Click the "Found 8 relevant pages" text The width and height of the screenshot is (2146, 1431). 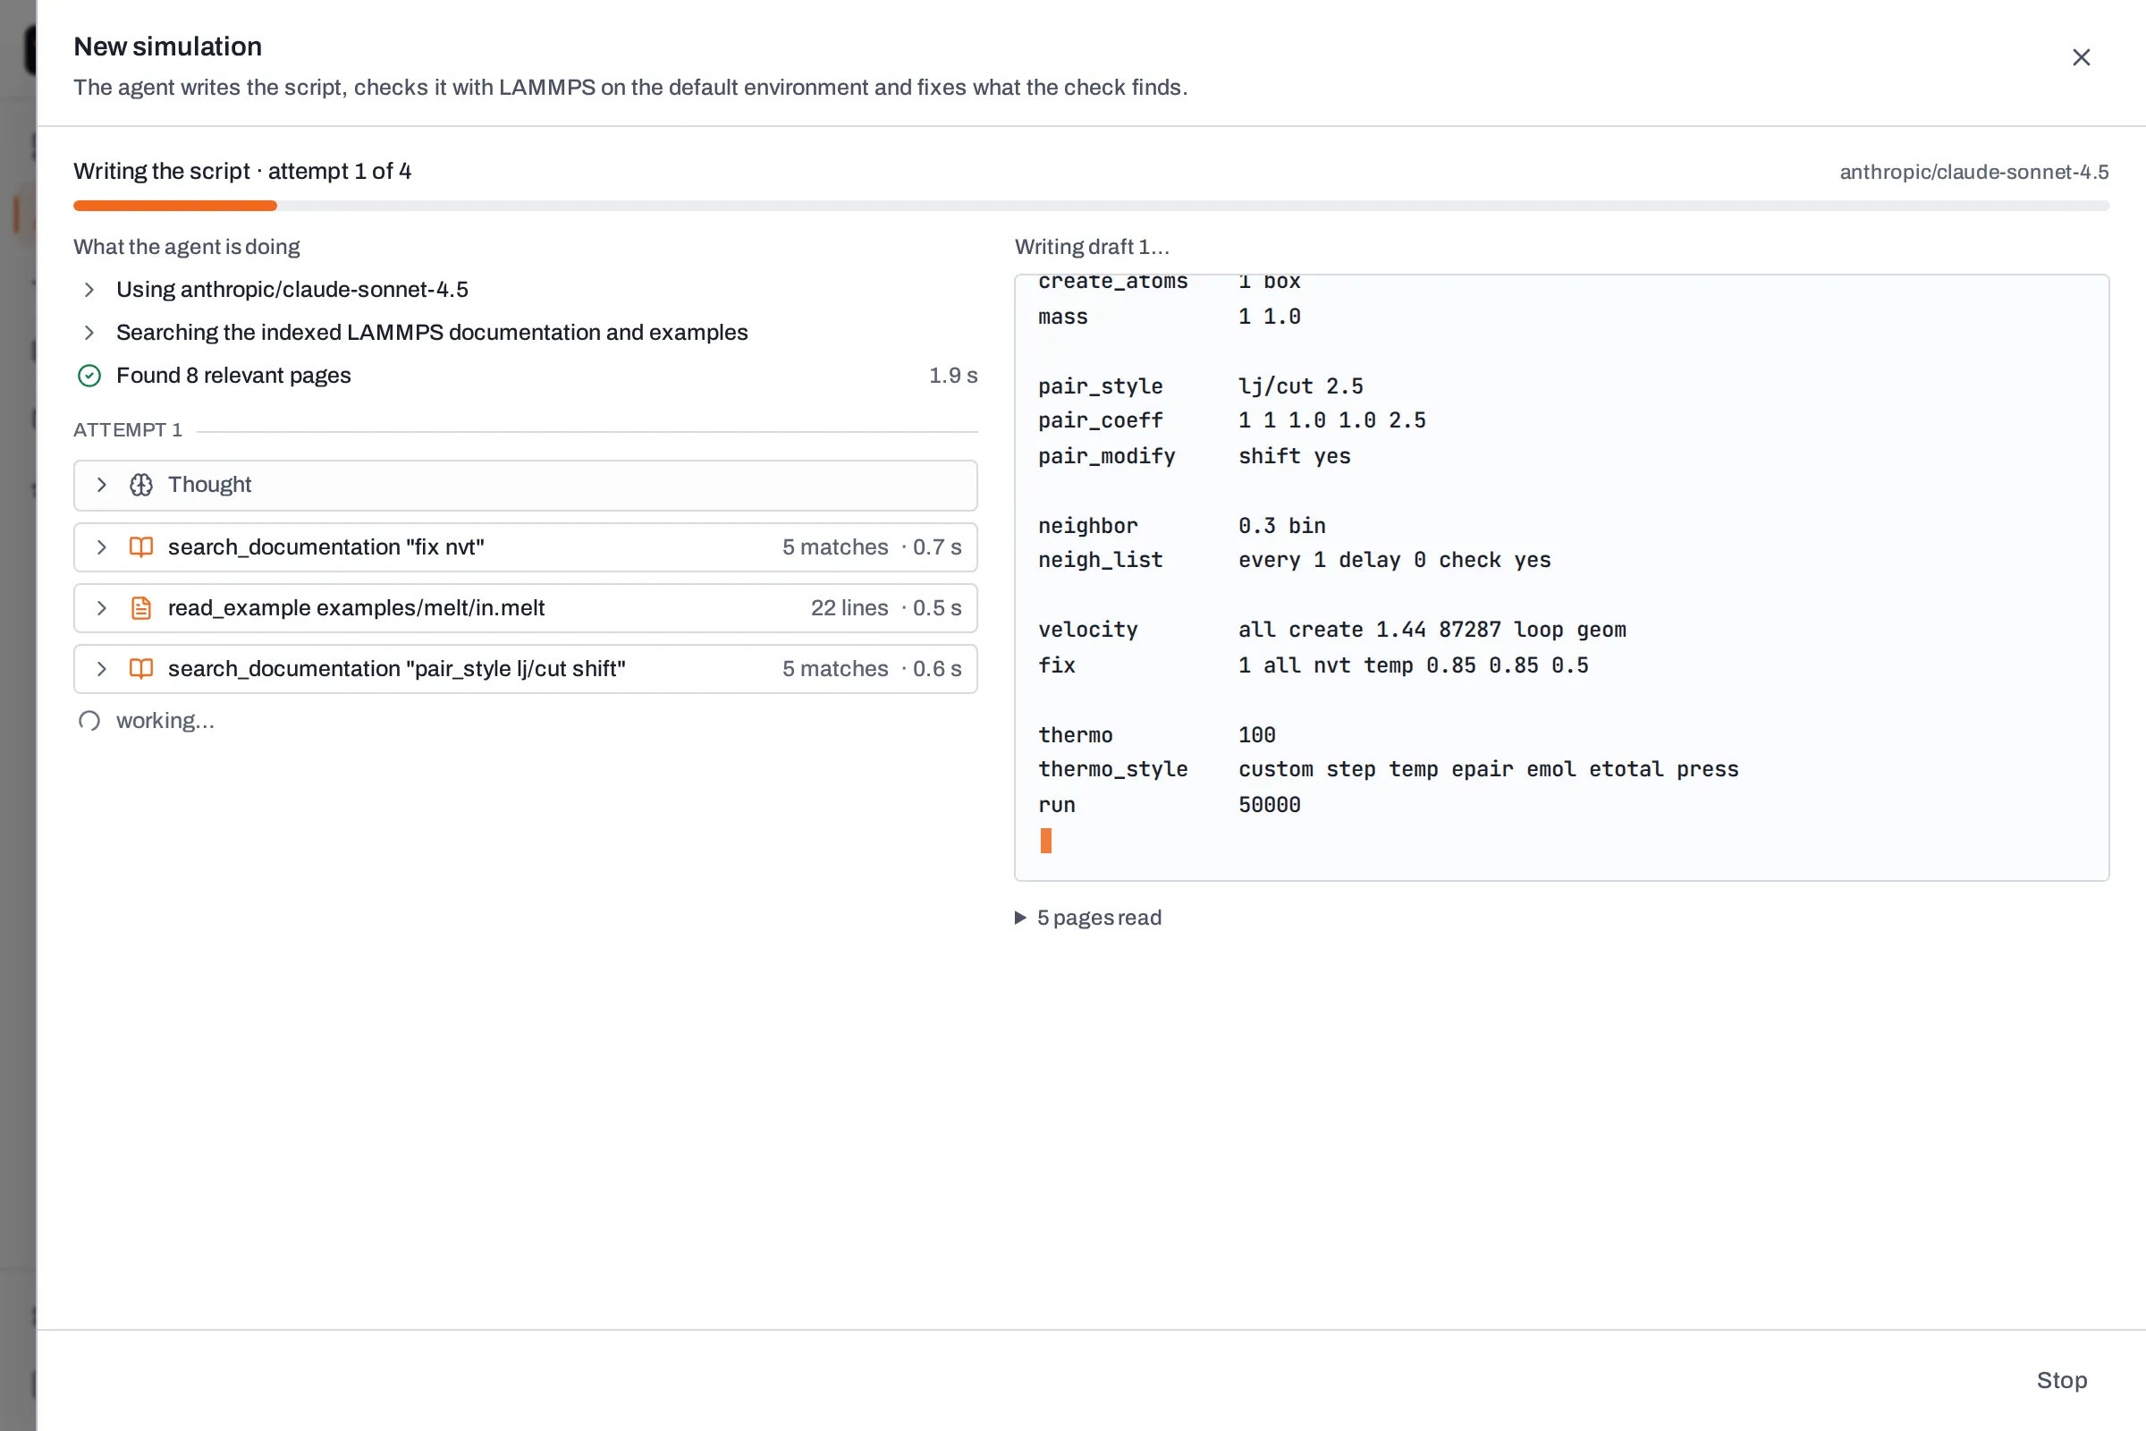[x=233, y=375]
